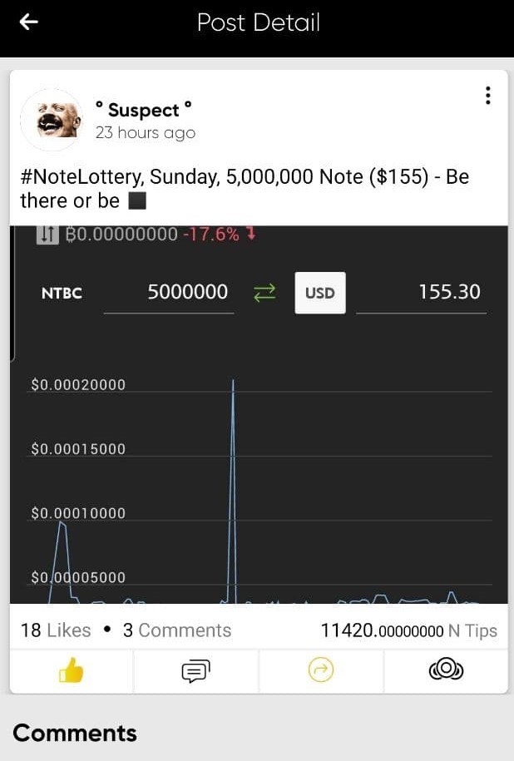Open the #NoteLottery hashtag

(80, 177)
